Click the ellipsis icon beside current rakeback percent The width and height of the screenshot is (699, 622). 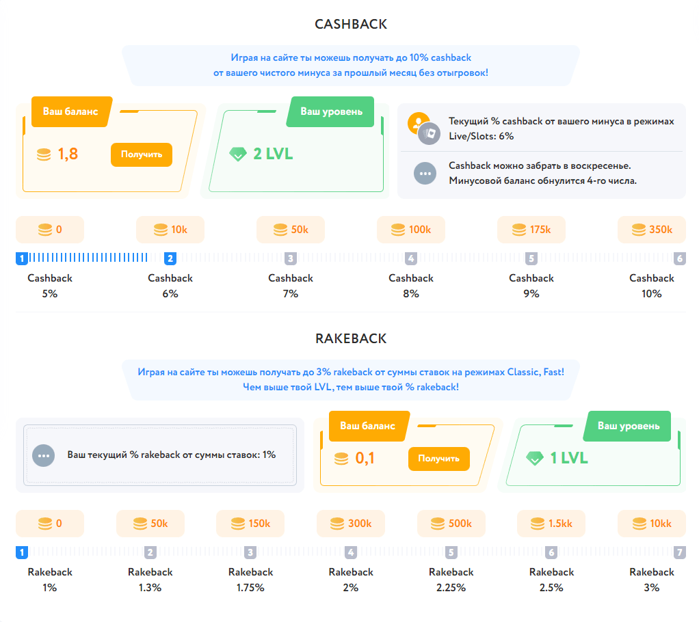click(43, 455)
